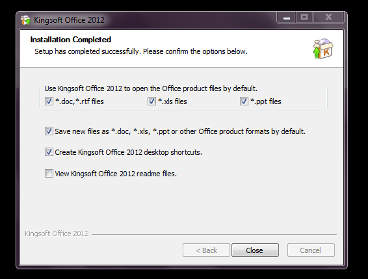
Task: Uncheck Save new files as Office formats
Action: click(49, 131)
